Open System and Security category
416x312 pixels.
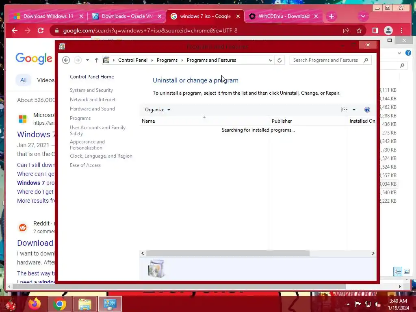click(x=91, y=90)
